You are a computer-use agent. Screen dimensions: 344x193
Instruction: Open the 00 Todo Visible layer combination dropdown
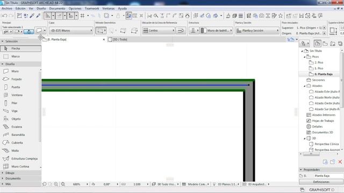click(166, 184)
